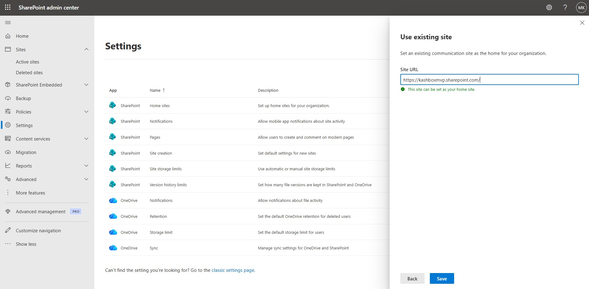This screenshot has height=289, width=589.
Task: Click Customize navigation
Action: pos(38,230)
